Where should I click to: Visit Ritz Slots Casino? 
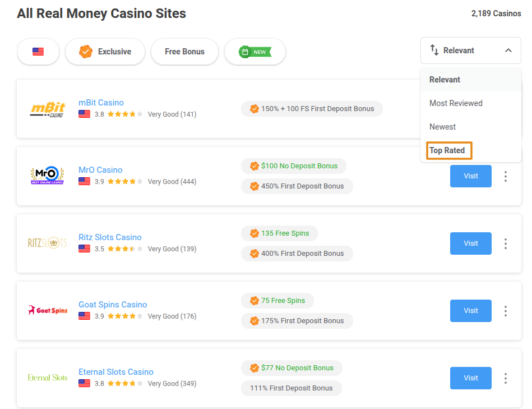pyautogui.click(x=470, y=243)
